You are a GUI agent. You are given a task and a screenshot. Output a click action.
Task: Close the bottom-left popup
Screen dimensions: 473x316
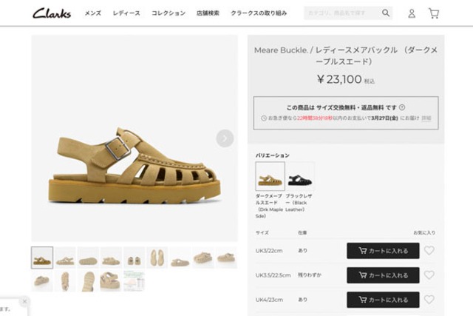24,301
